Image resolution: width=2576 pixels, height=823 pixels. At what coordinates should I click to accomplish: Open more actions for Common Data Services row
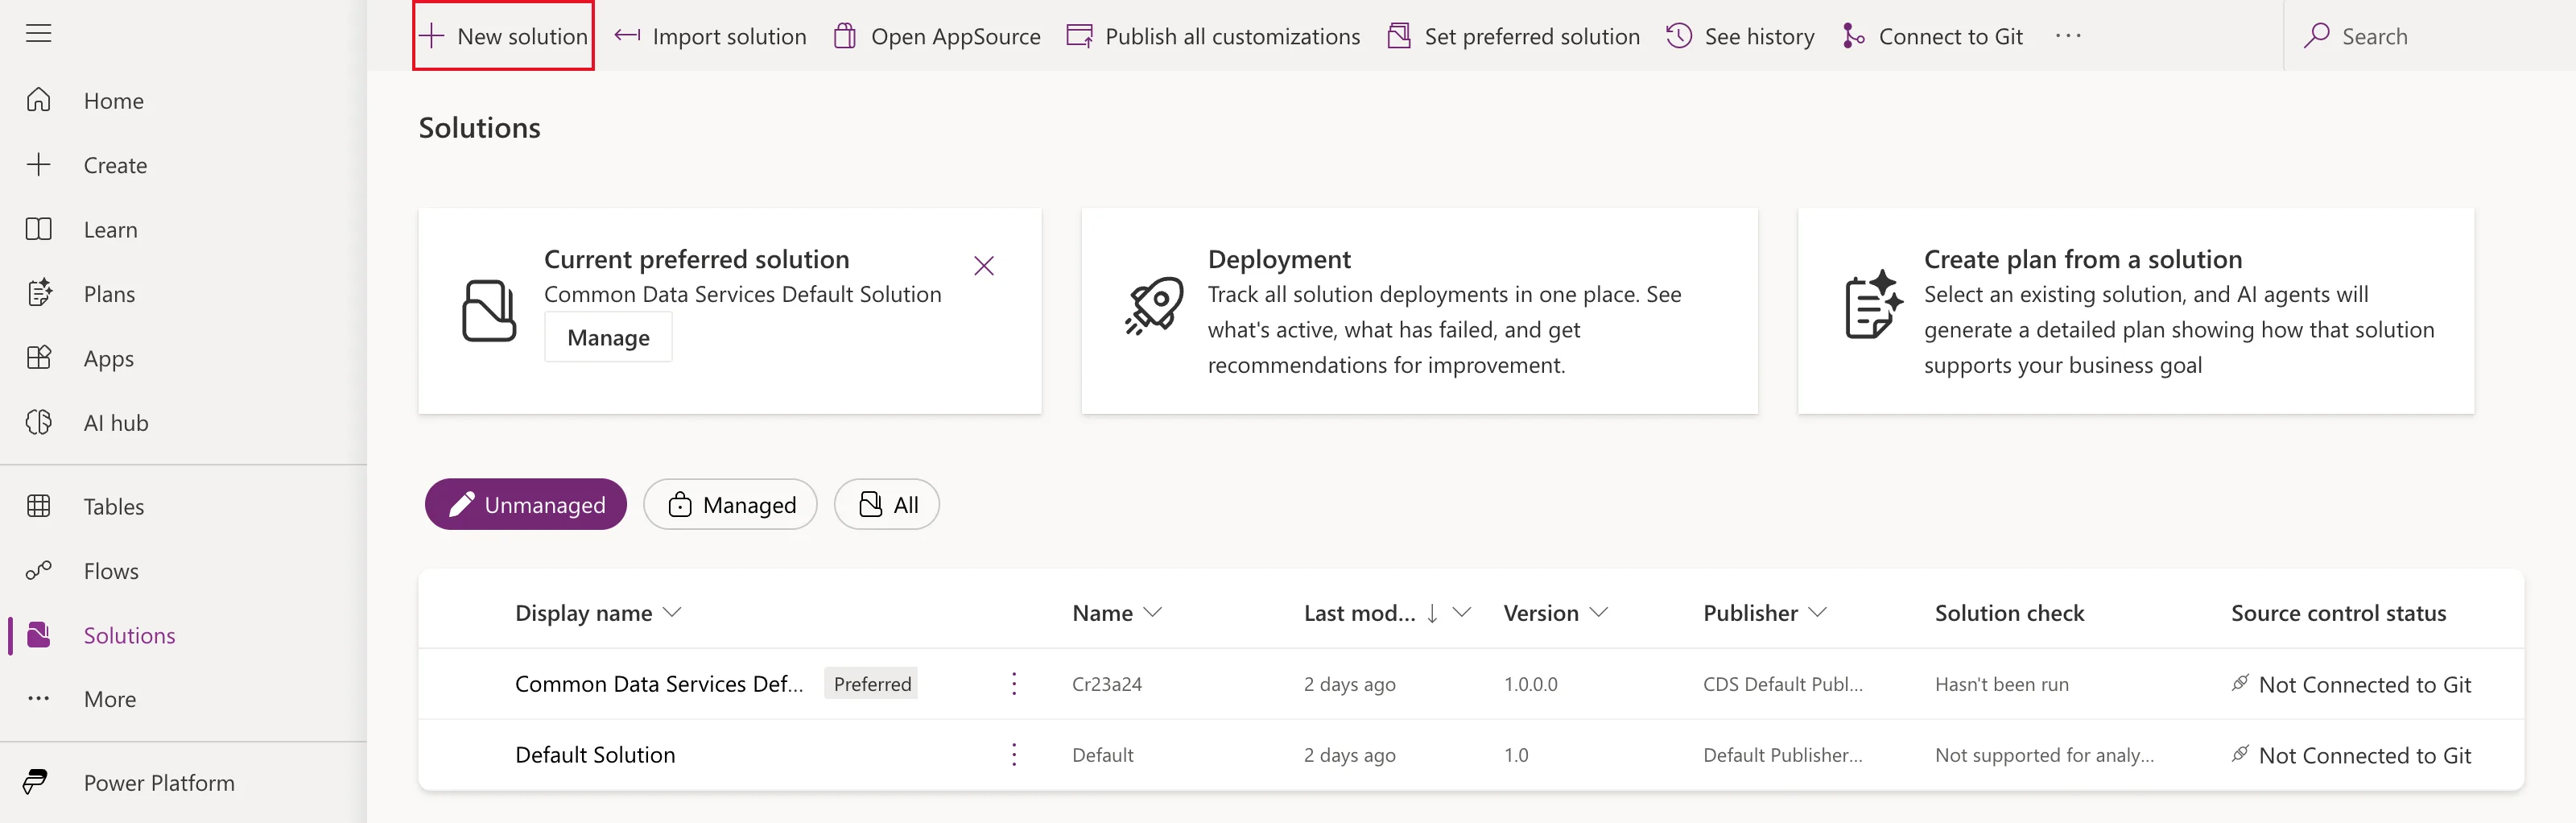pyautogui.click(x=1014, y=684)
